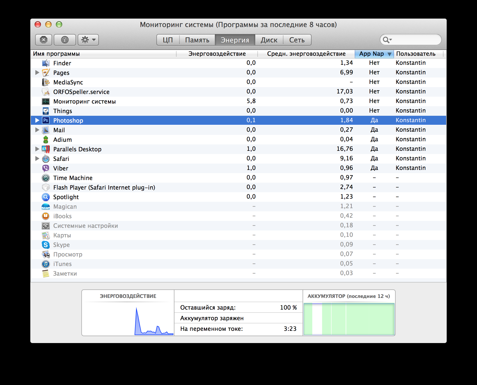
Task: Click the Safari compass icon
Action: coord(46,159)
